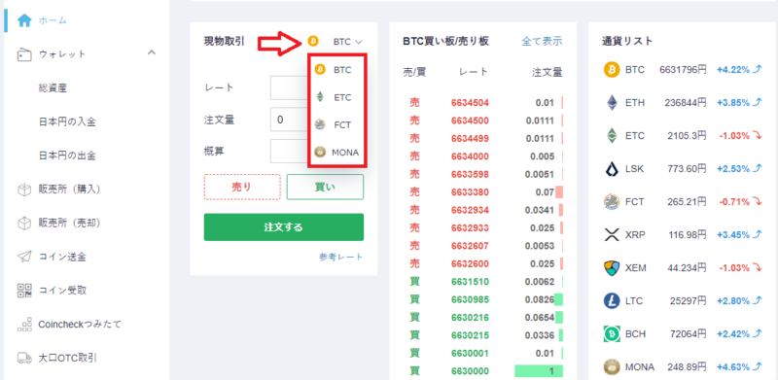778x380 pixels.
Task: Click the green 注文する order button
Action: [284, 227]
